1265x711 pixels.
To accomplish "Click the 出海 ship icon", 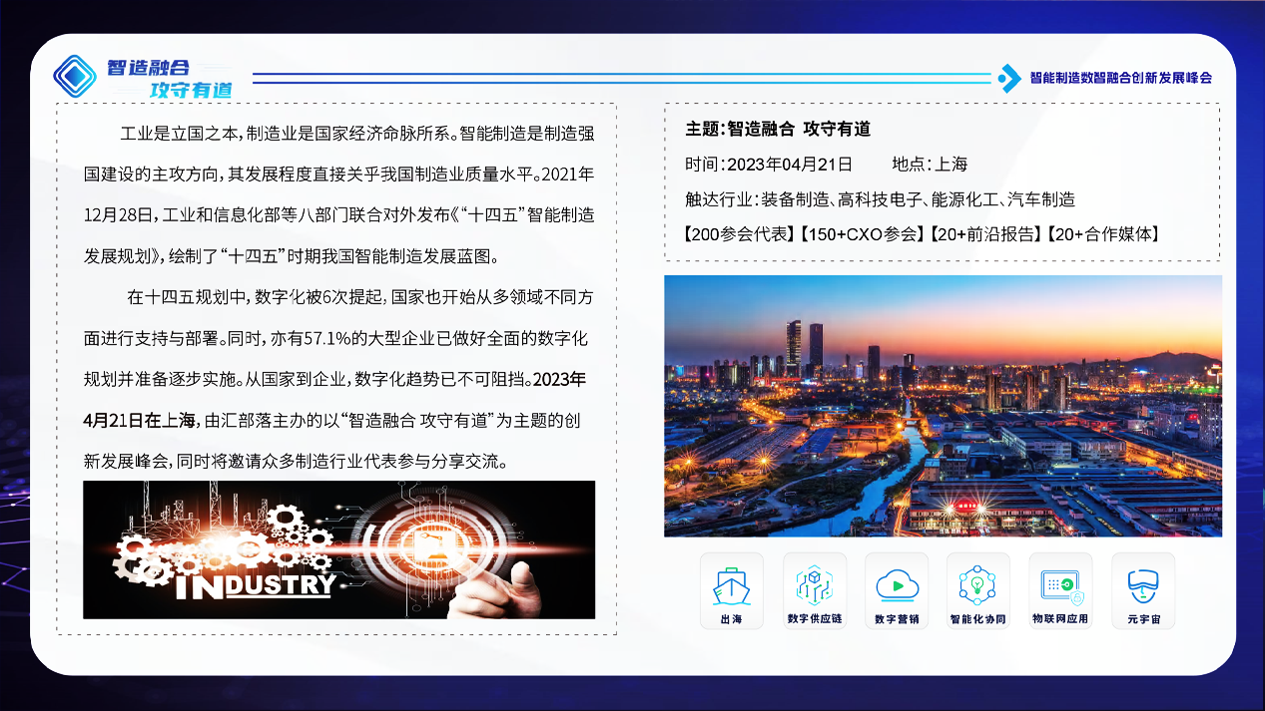I will 732,590.
